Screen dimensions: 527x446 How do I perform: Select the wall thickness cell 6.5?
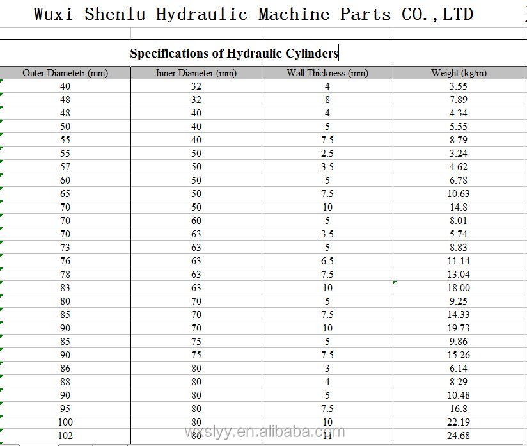[327, 261]
